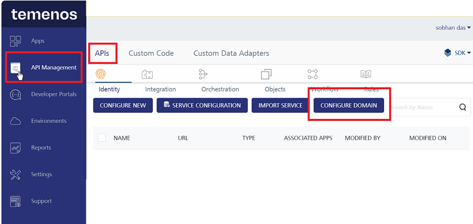
Task: Click the Apps grid icon in sidebar
Action: [x=15, y=41]
